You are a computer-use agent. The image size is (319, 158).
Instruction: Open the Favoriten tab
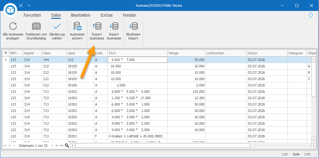[x=32, y=15]
